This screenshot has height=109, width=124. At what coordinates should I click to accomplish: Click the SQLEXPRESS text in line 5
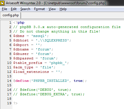pyautogui.click(x=56, y=40)
